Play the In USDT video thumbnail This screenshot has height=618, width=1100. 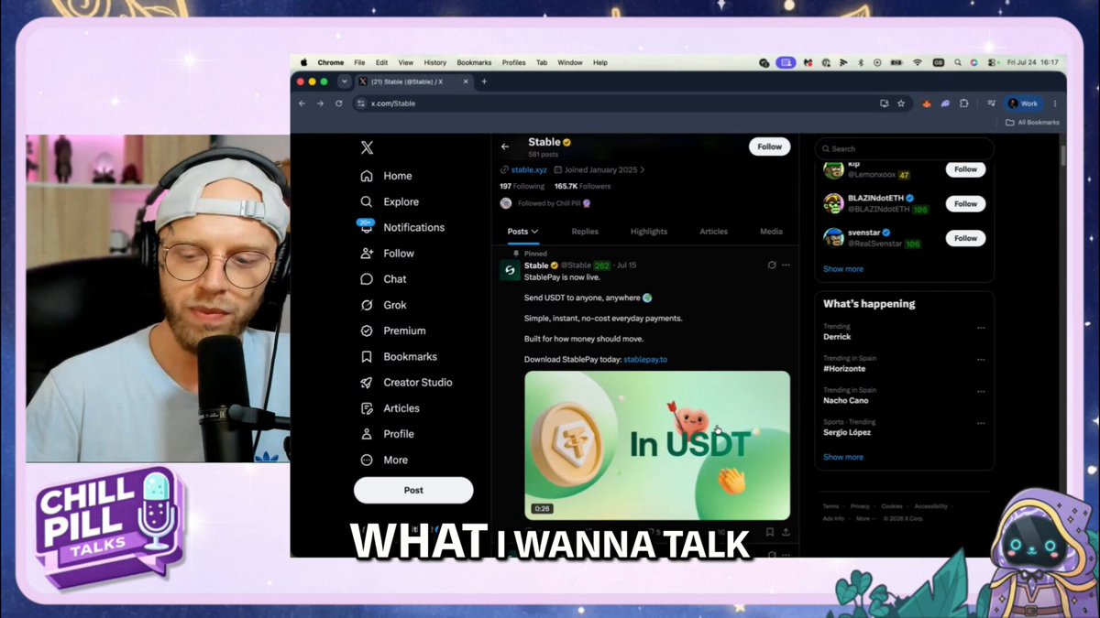[657, 445]
